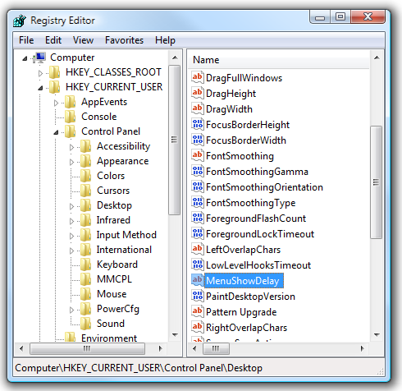Open the Edit menu
Image resolution: width=402 pixels, height=391 pixels.
tap(53, 40)
